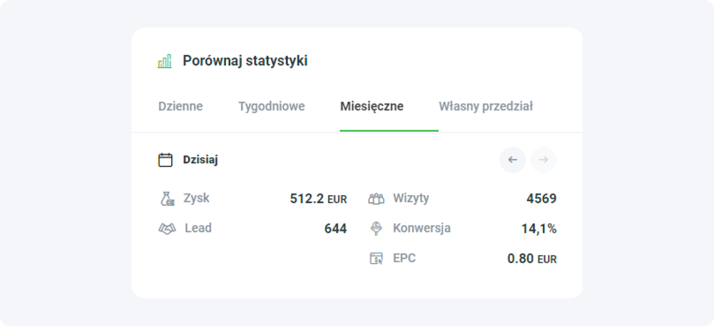Image resolution: width=714 pixels, height=326 pixels.
Task: Click the handshake icon beside Lead
Action: tap(167, 228)
